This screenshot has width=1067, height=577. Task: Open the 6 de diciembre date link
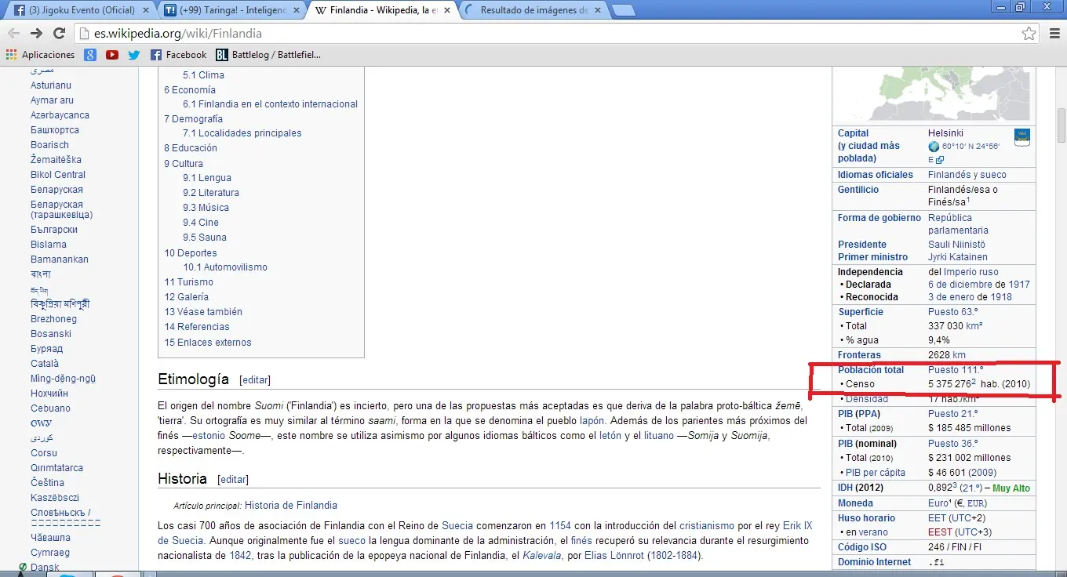tap(960, 285)
